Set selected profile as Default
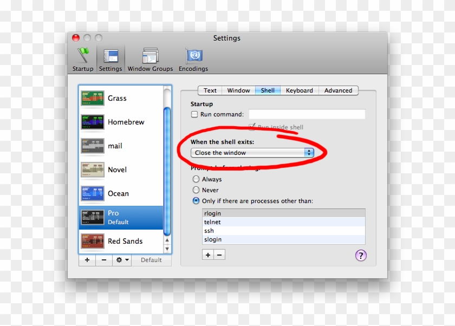Screen dimensions: 455x326 pyautogui.click(x=151, y=260)
